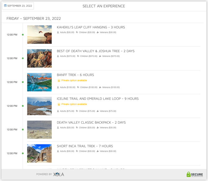
Task: Click Adults ($100.00) under Banff Trek
Action: (x=67, y=87)
